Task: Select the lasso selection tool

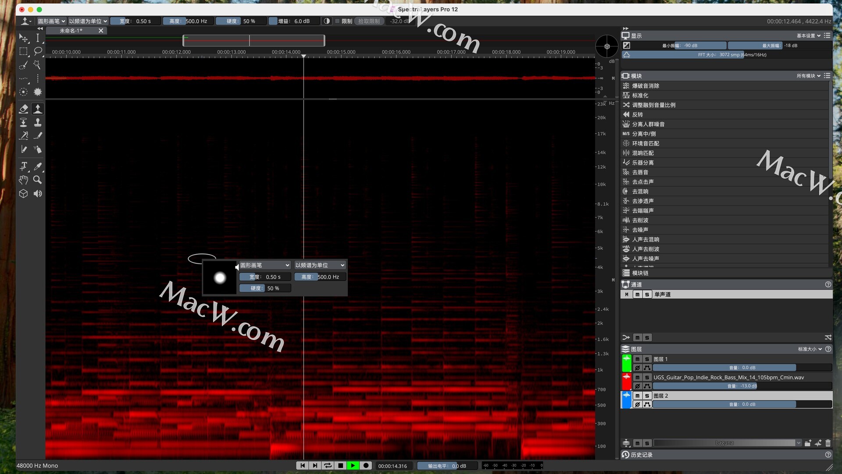Action: click(x=38, y=51)
